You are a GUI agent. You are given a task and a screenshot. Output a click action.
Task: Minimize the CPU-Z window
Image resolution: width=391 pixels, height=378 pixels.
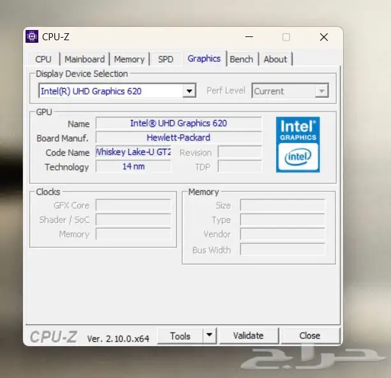tap(249, 37)
